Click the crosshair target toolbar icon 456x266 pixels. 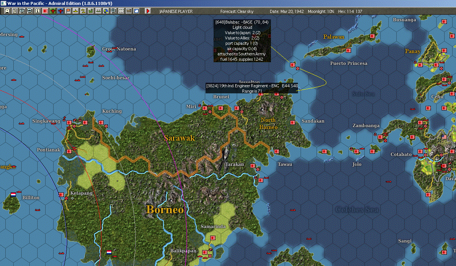113,11
